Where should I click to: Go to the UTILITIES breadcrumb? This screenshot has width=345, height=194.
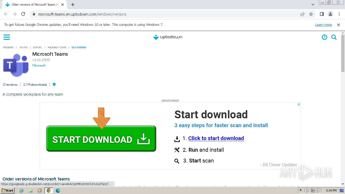tap(23, 47)
